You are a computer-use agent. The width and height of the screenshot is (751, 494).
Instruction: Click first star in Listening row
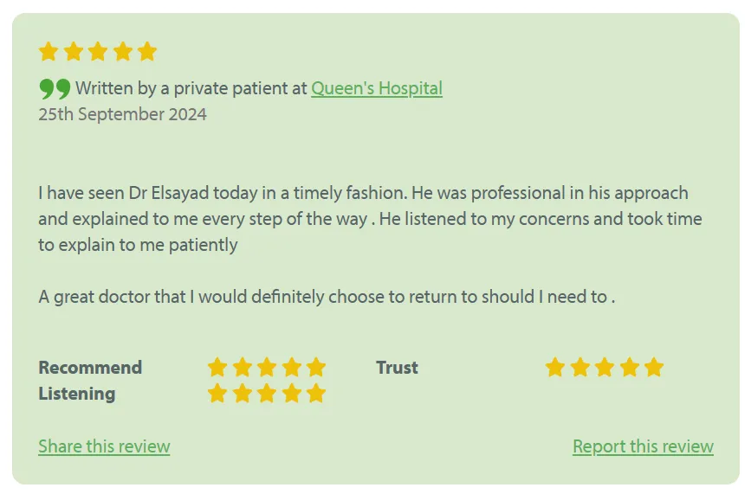coord(217,393)
